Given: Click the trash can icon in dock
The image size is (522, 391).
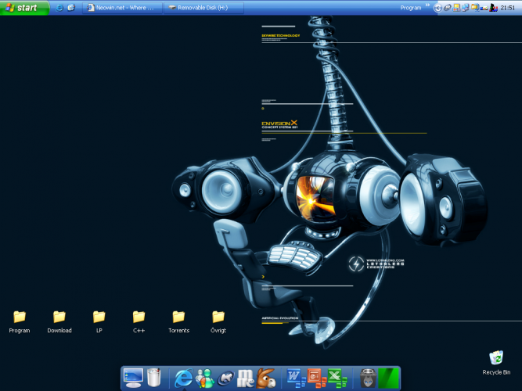Looking at the screenshot, I should (x=154, y=378).
